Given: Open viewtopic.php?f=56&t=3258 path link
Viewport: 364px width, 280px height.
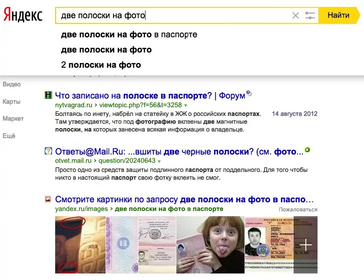Looking at the screenshot, I should (140, 105).
